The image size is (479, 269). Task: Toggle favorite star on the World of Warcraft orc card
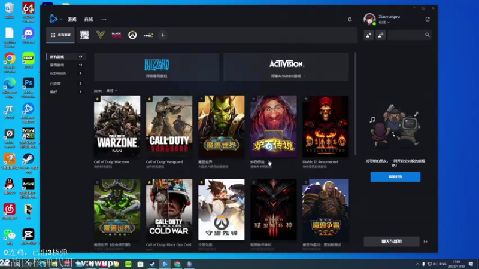[x=201, y=99]
